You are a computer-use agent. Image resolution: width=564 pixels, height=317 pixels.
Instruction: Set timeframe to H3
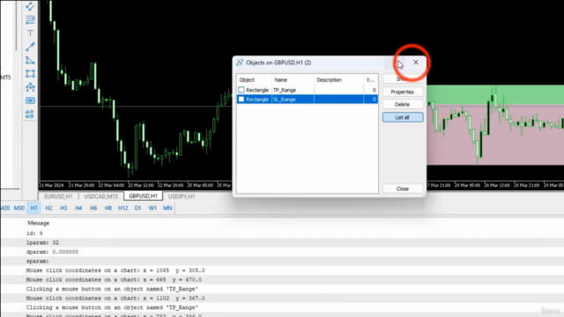coord(63,208)
